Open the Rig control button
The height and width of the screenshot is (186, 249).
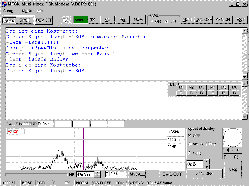[122, 20]
